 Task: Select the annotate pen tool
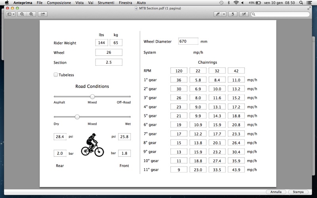[x=218, y=14]
